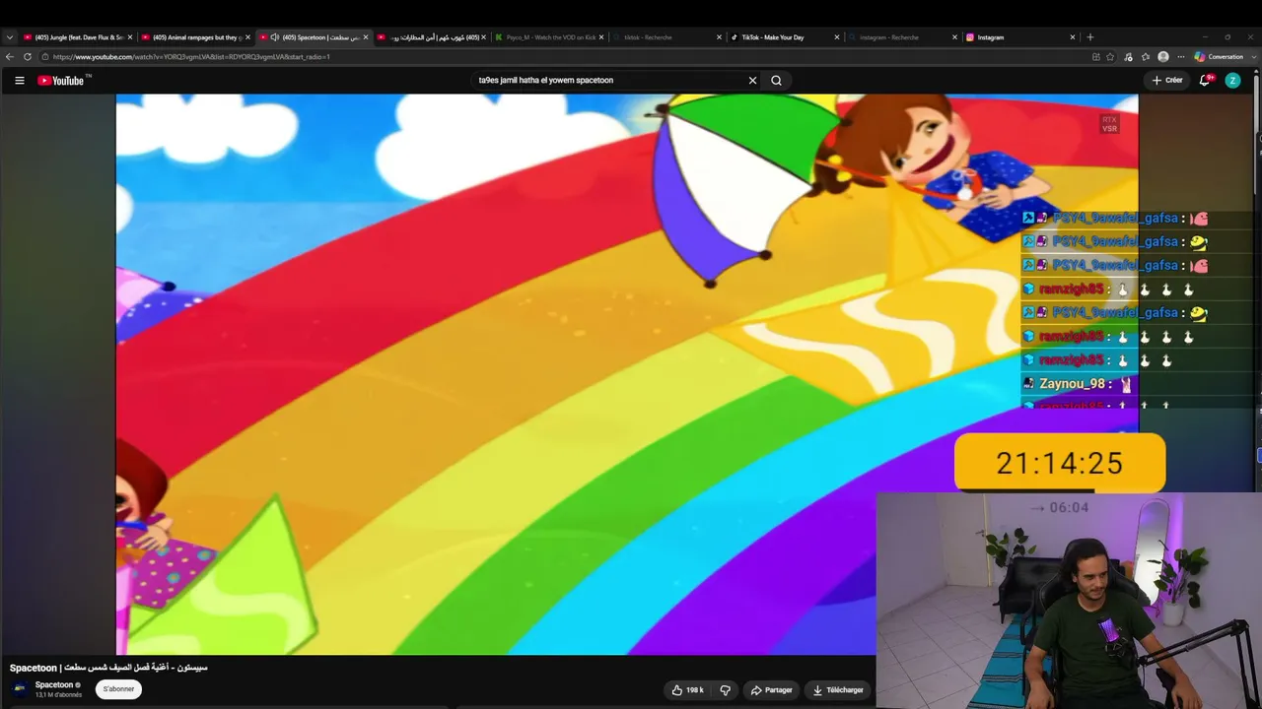This screenshot has width=1262, height=709.
Task: Click the Spacetoon video title text
Action: click(108, 668)
